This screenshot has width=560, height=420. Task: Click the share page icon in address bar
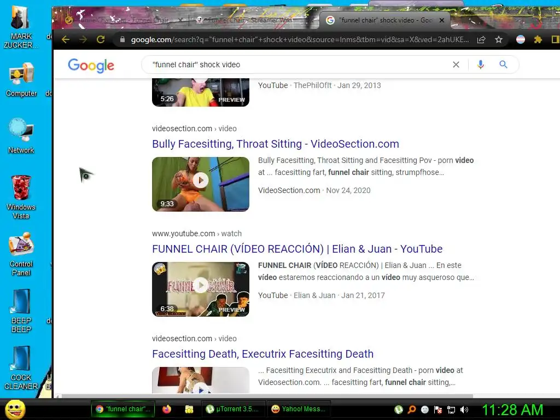481,39
